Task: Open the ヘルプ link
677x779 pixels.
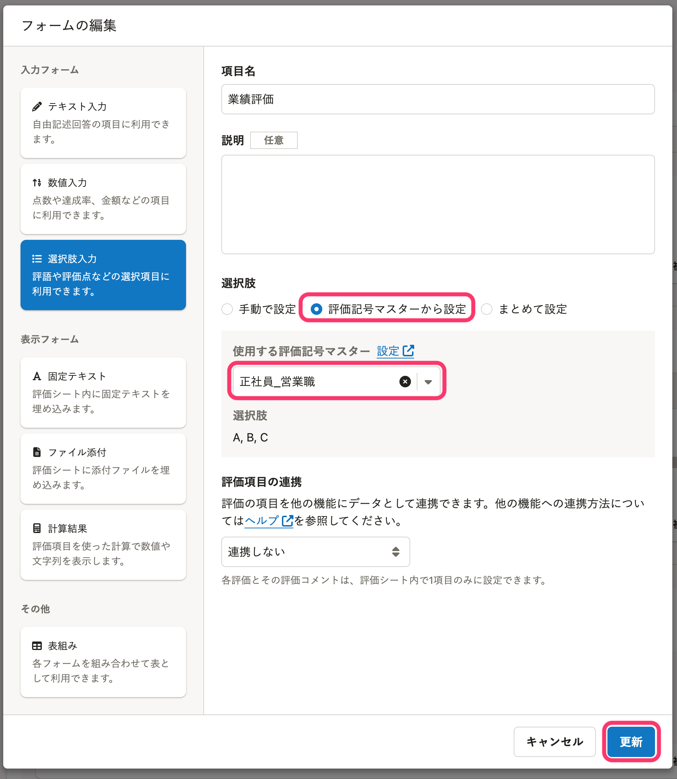Action: click(x=268, y=521)
